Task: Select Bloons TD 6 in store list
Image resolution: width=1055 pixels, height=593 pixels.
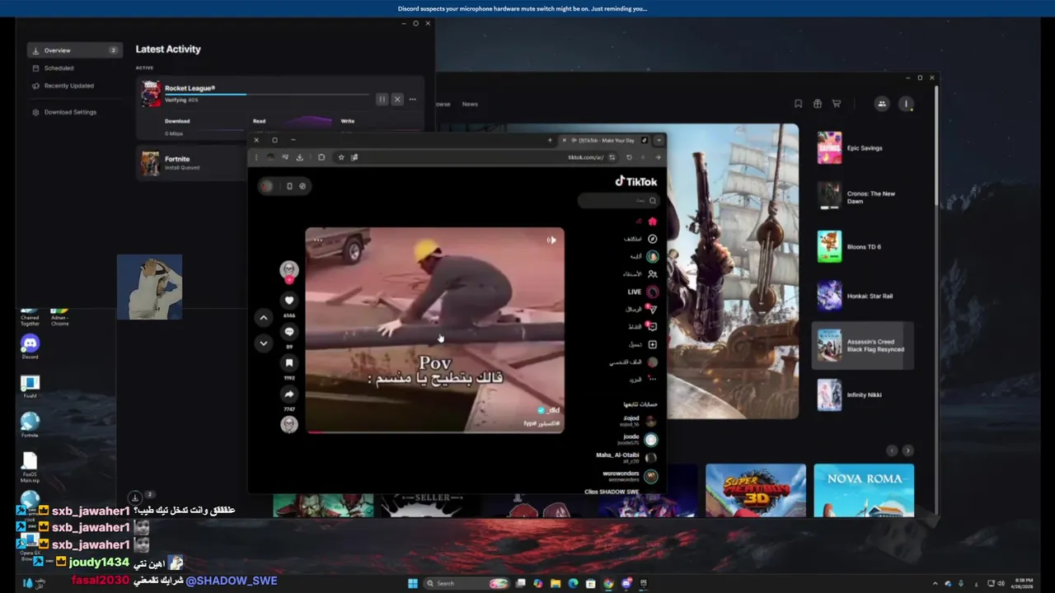Action: point(863,247)
